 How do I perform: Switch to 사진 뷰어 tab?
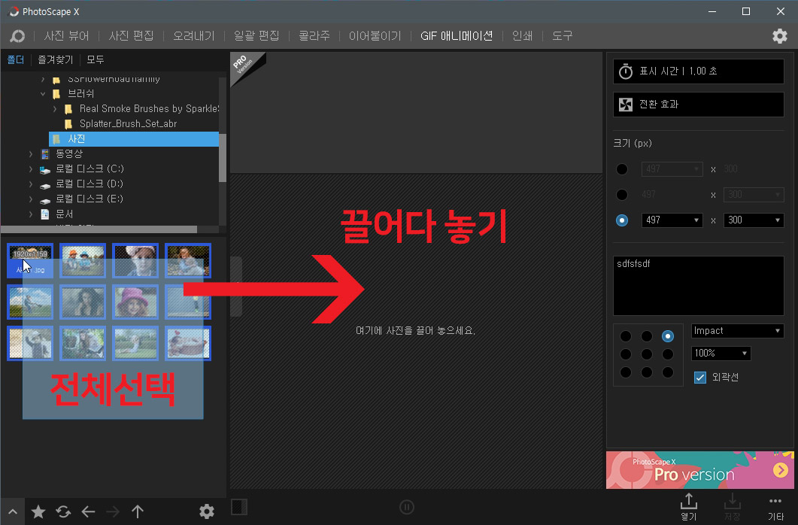point(67,35)
